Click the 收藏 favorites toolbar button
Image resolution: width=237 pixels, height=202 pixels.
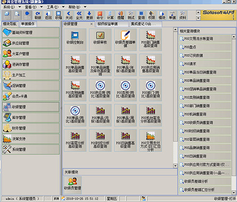click(58, 15)
